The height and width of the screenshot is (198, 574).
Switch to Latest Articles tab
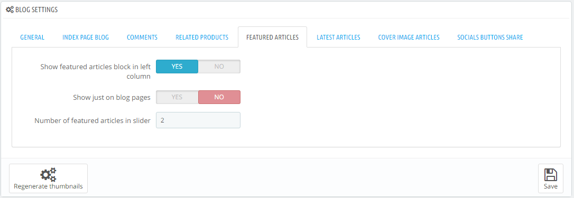[338, 37]
